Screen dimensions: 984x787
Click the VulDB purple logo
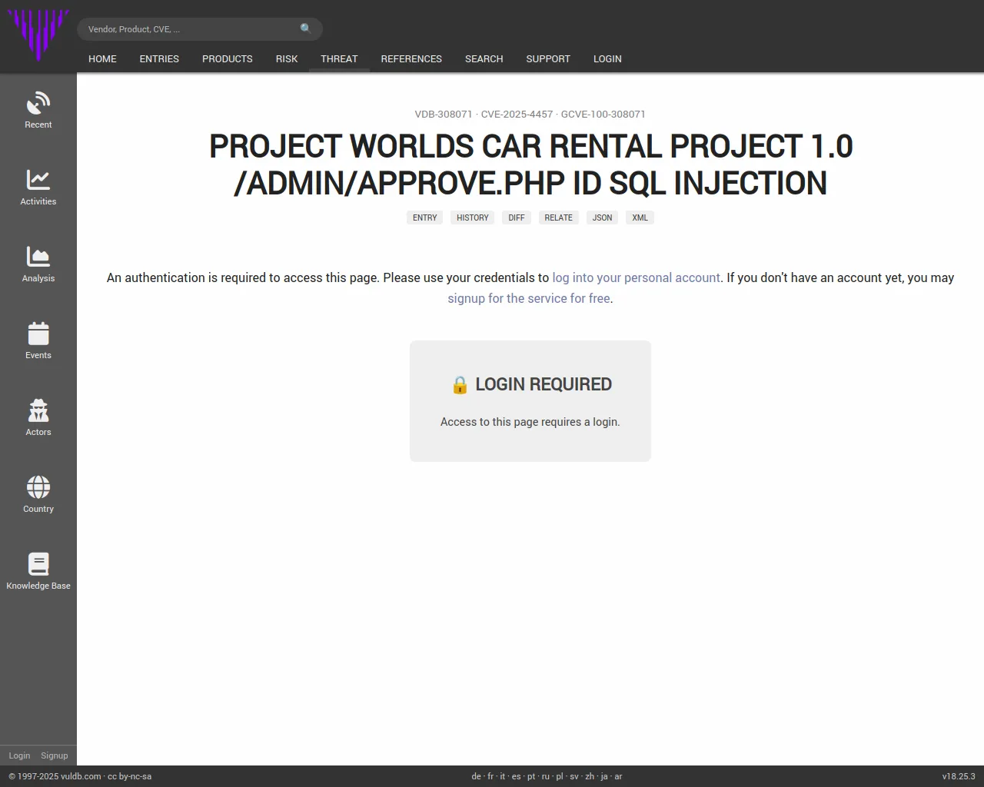[38, 35]
